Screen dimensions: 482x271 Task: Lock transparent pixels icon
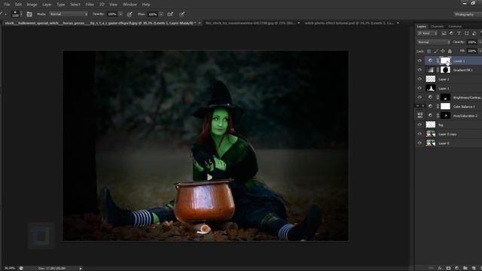[429, 51]
